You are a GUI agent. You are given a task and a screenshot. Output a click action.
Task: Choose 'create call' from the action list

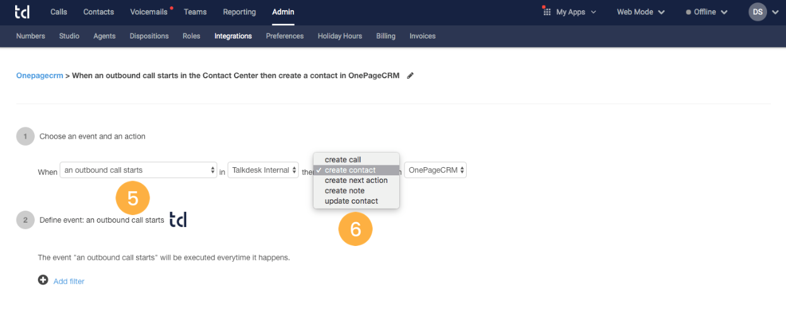point(356,160)
